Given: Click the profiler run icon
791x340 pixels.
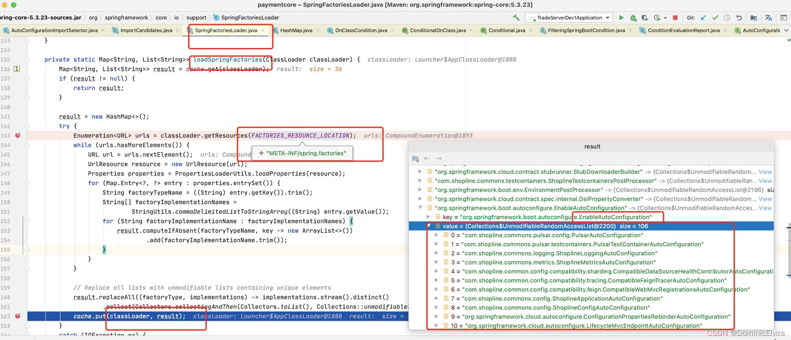Looking at the screenshot, I should point(657,18).
